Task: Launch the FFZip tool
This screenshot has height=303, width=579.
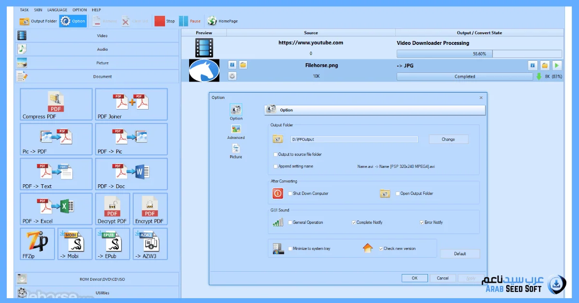Action: click(37, 244)
